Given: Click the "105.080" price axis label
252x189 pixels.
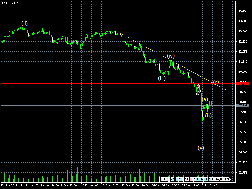Looking at the screenshot, I should tap(242, 142).
